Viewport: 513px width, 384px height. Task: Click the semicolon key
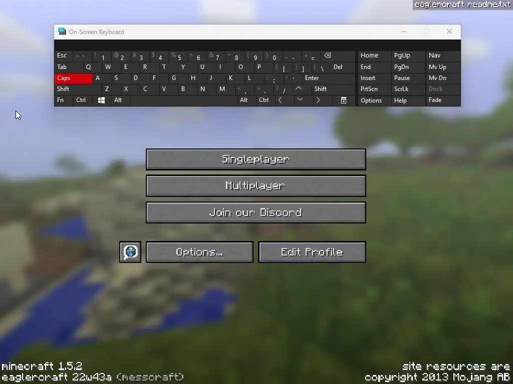coord(273,78)
